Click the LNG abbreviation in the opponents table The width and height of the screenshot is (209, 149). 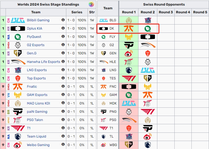tap(113, 70)
